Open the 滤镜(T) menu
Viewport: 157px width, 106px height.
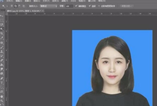pos(65,1)
